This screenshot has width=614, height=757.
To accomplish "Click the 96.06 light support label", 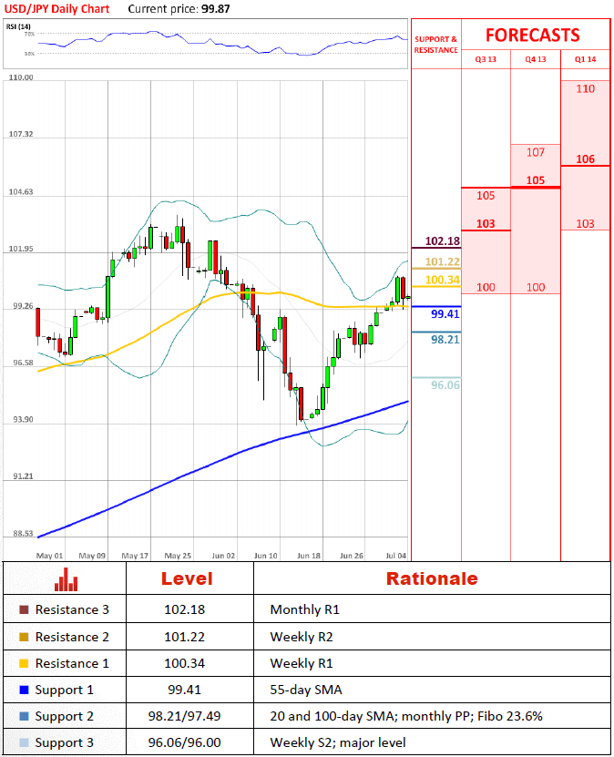I will click(x=445, y=384).
